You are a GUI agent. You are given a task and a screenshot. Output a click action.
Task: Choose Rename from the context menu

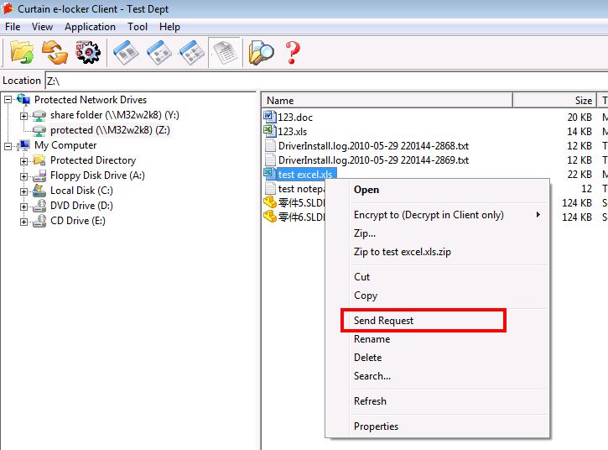[x=437, y=339]
